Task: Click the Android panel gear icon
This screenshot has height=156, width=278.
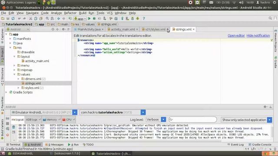Action: click(x=265, y=107)
